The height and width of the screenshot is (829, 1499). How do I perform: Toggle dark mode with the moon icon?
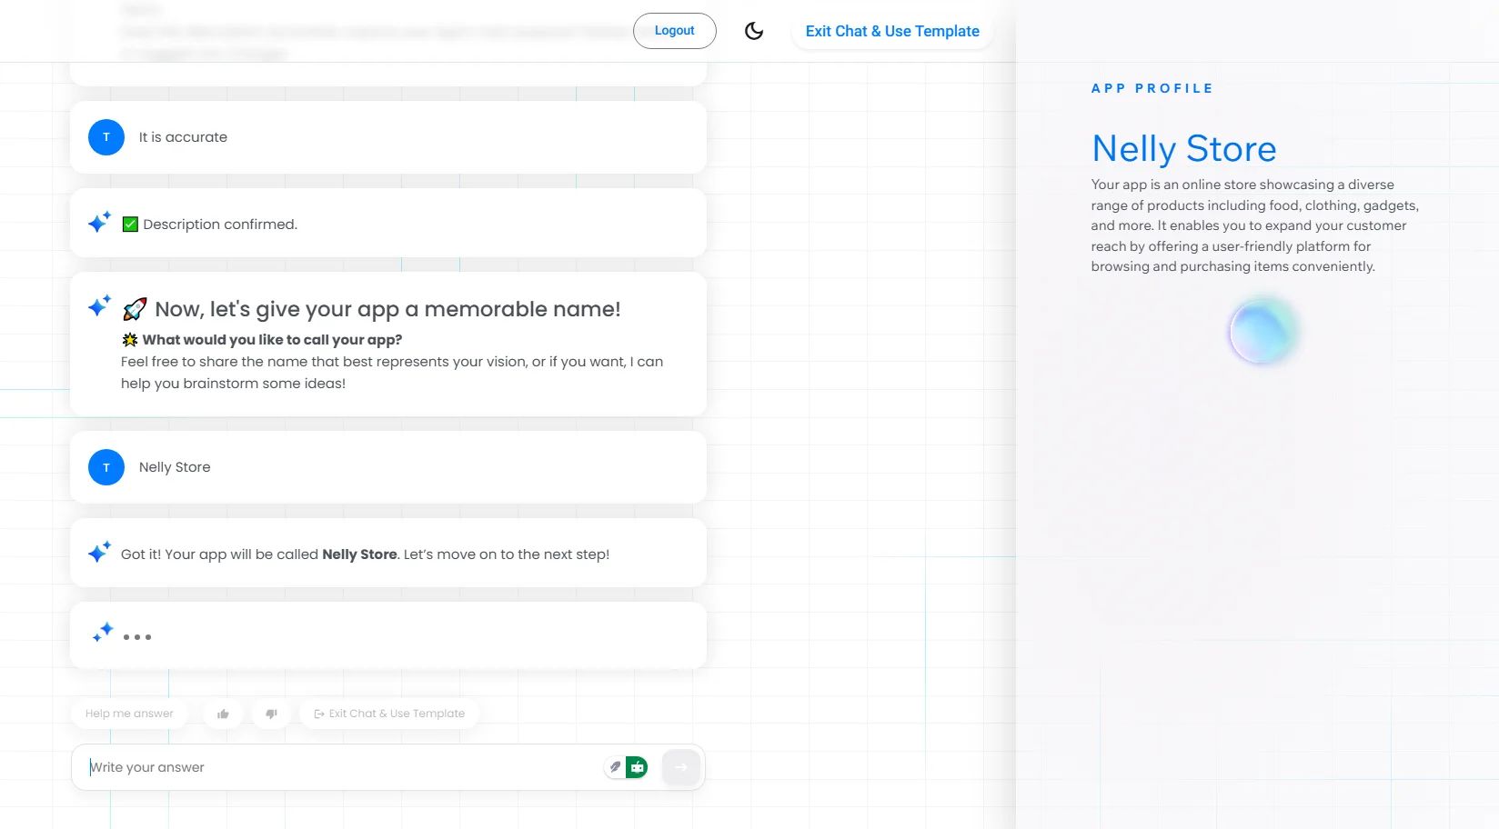pyautogui.click(x=754, y=31)
